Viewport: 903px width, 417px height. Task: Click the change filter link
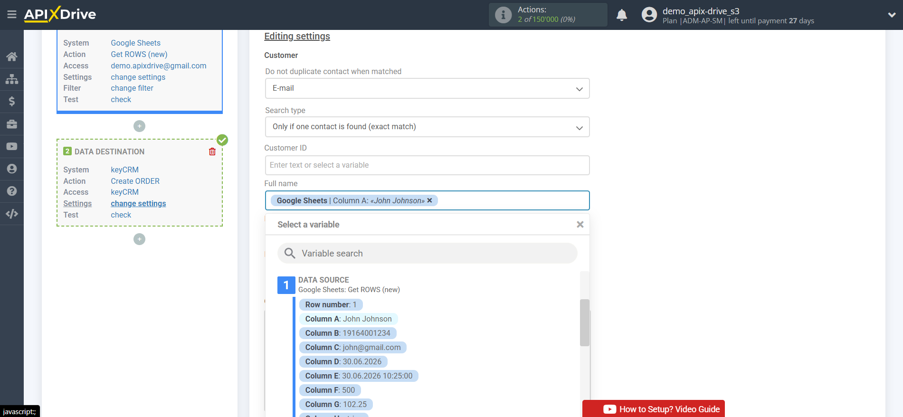point(132,88)
